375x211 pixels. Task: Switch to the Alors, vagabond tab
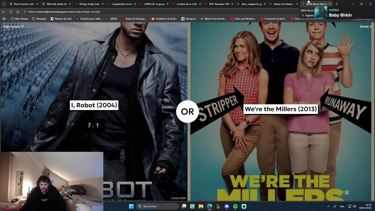point(251,4)
